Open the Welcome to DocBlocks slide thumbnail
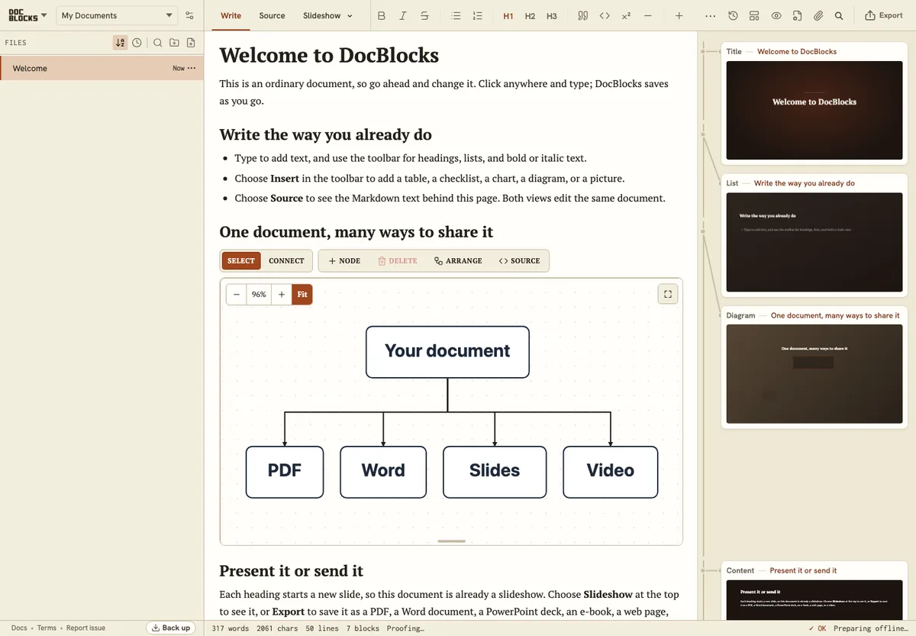 (x=814, y=110)
